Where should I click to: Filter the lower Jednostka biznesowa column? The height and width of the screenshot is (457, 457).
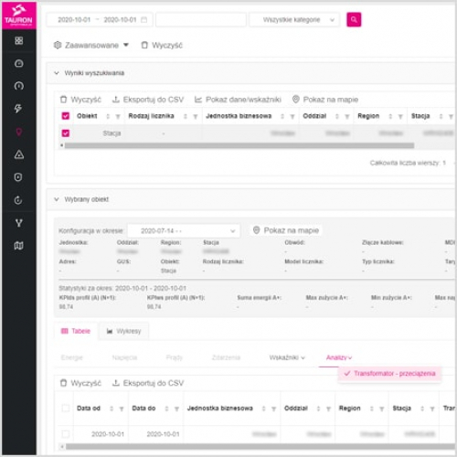tap(273, 409)
